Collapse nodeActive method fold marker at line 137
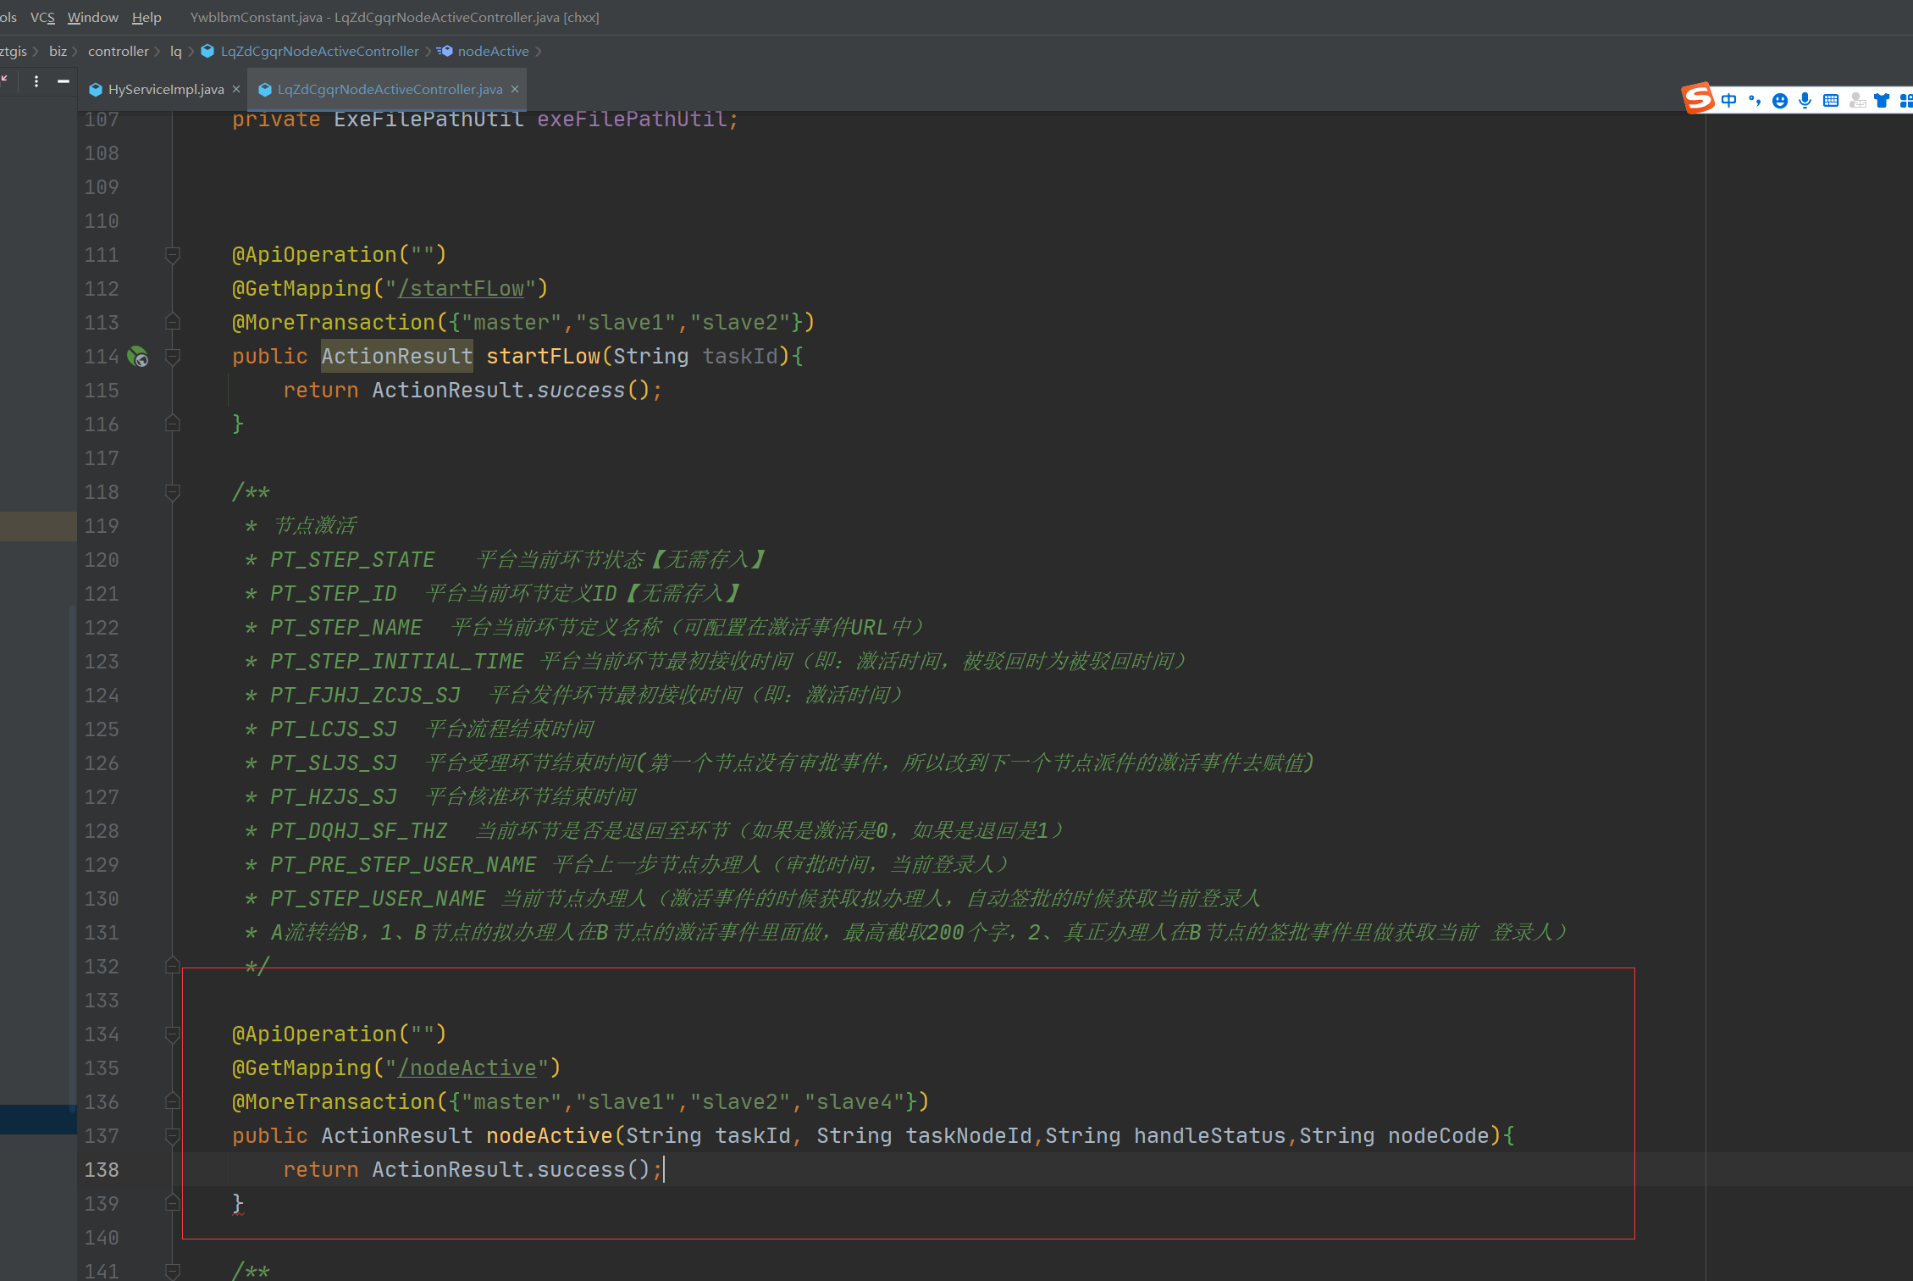The height and width of the screenshot is (1281, 1913). pyautogui.click(x=173, y=1136)
